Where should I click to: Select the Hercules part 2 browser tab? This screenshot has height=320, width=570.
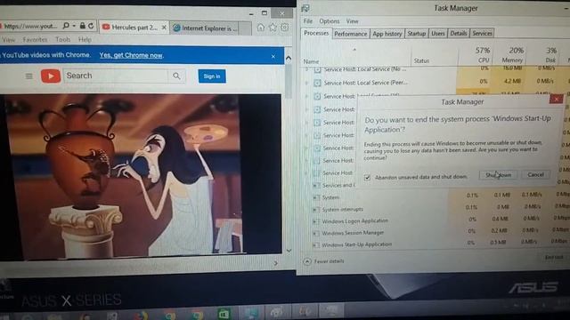134,28
